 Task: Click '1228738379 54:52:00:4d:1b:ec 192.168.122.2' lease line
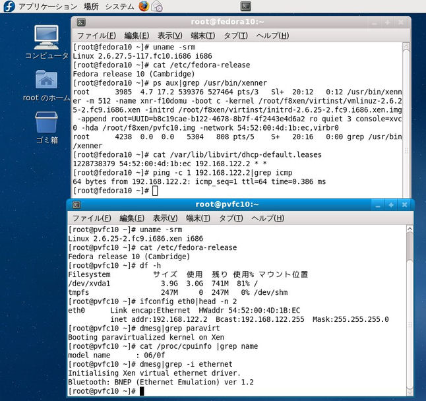[x=162, y=164]
